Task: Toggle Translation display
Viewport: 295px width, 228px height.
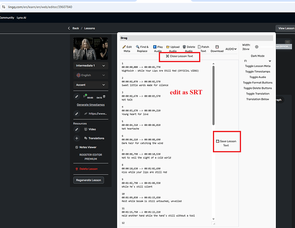Action: [258, 93]
